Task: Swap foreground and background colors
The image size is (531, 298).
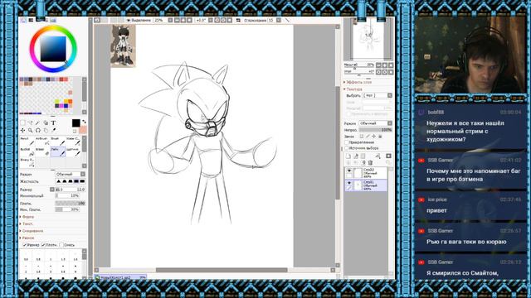Action: coord(84,122)
